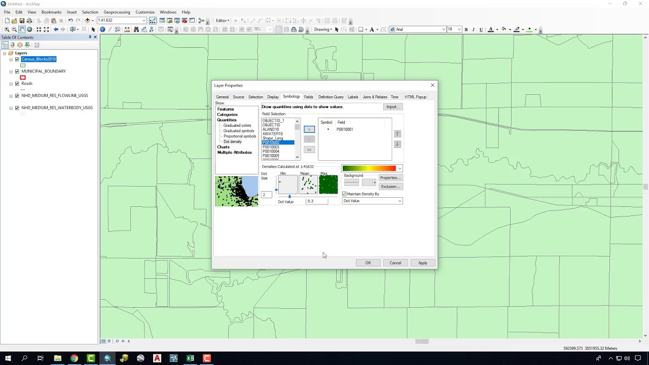Screen dimensions: 649x365
Task: Click the New Map File icon
Action: (x=7, y=21)
